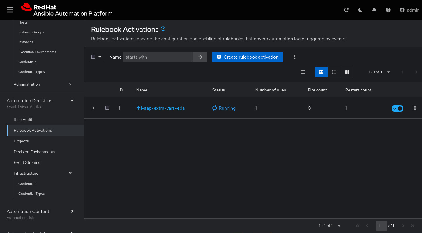The width and height of the screenshot is (422, 233).
Task: Go to last page in the bottom pagination
Action: click(413, 226)
